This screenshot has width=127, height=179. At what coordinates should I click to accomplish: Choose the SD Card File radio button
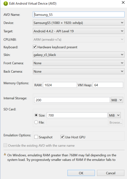(36, 122)
